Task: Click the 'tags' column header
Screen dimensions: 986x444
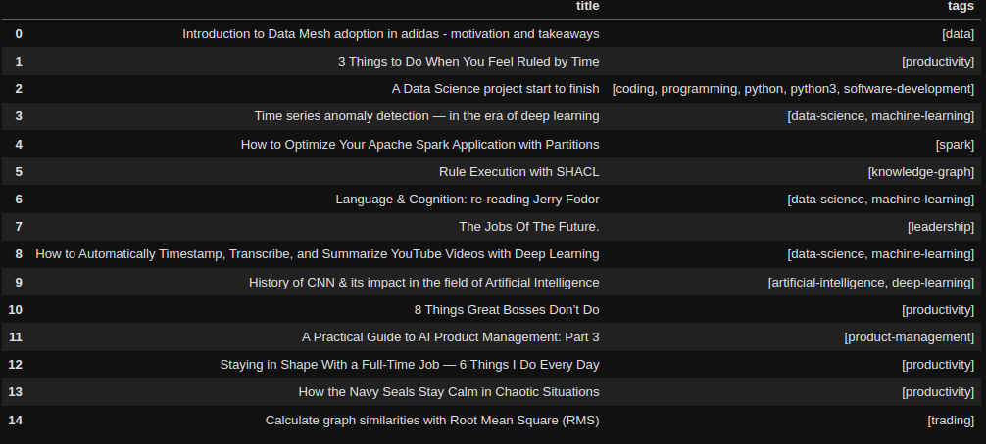Action: point(961,6)
